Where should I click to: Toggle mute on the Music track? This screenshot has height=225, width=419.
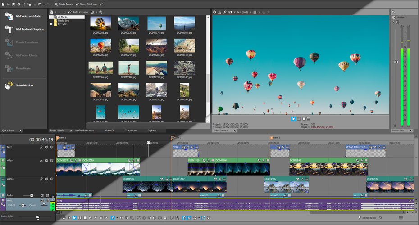click(42, 200)
